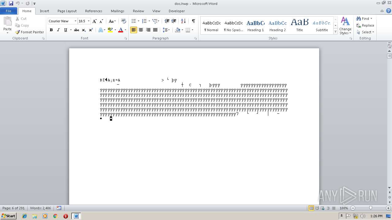Switch to Developer tab
The height and width of the screenshot is (220, 392).
click(x=177, y=11)
